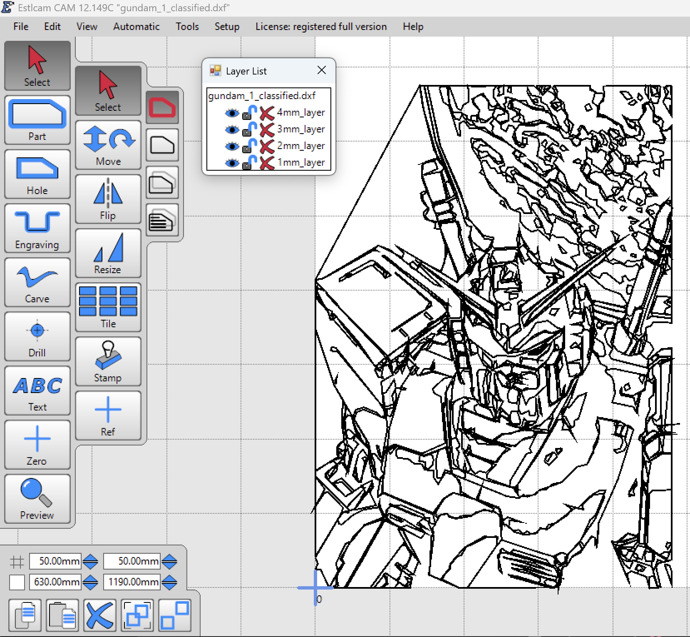Choose the Carve tool
This screenshot has width=690, height=637.
[x=37, y=282]
